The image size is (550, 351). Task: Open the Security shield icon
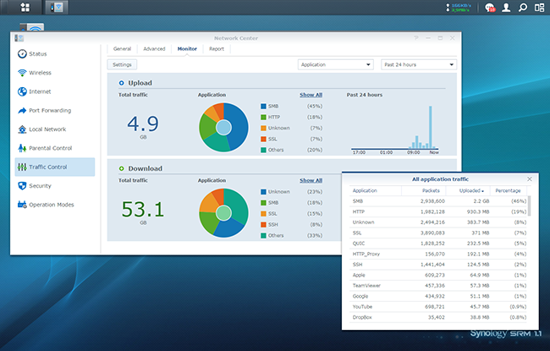[21, 185]
